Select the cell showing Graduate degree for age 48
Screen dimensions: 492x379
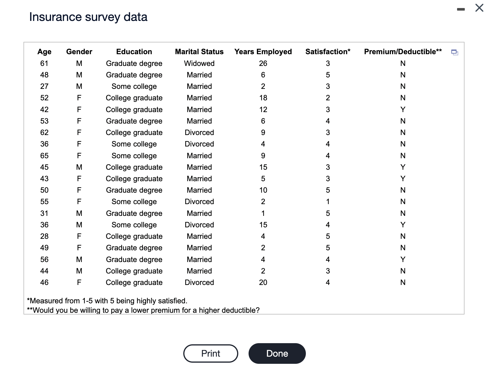tap(134, 75)
